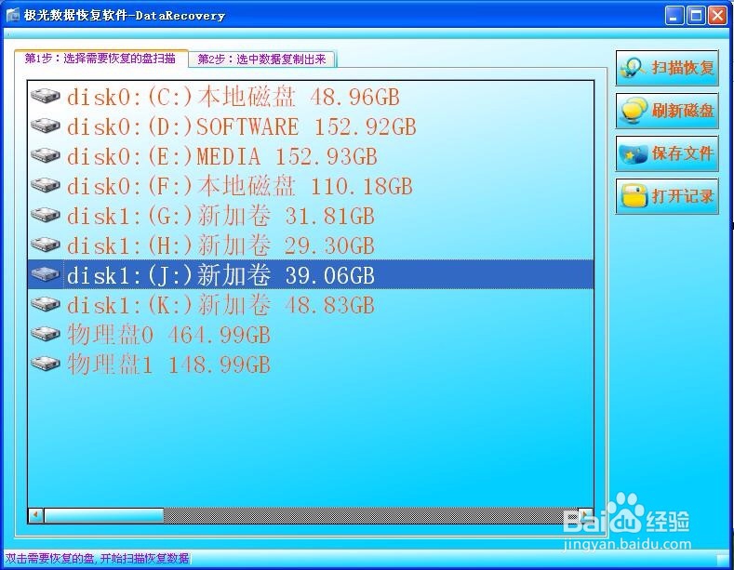
Task: Click the drive icon beside disk1 (H:)
Action: (46, 245)
